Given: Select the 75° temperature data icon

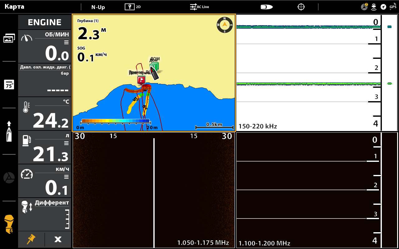Looking at the screenshot, I should pyautogui.click(x=9, y=85).
